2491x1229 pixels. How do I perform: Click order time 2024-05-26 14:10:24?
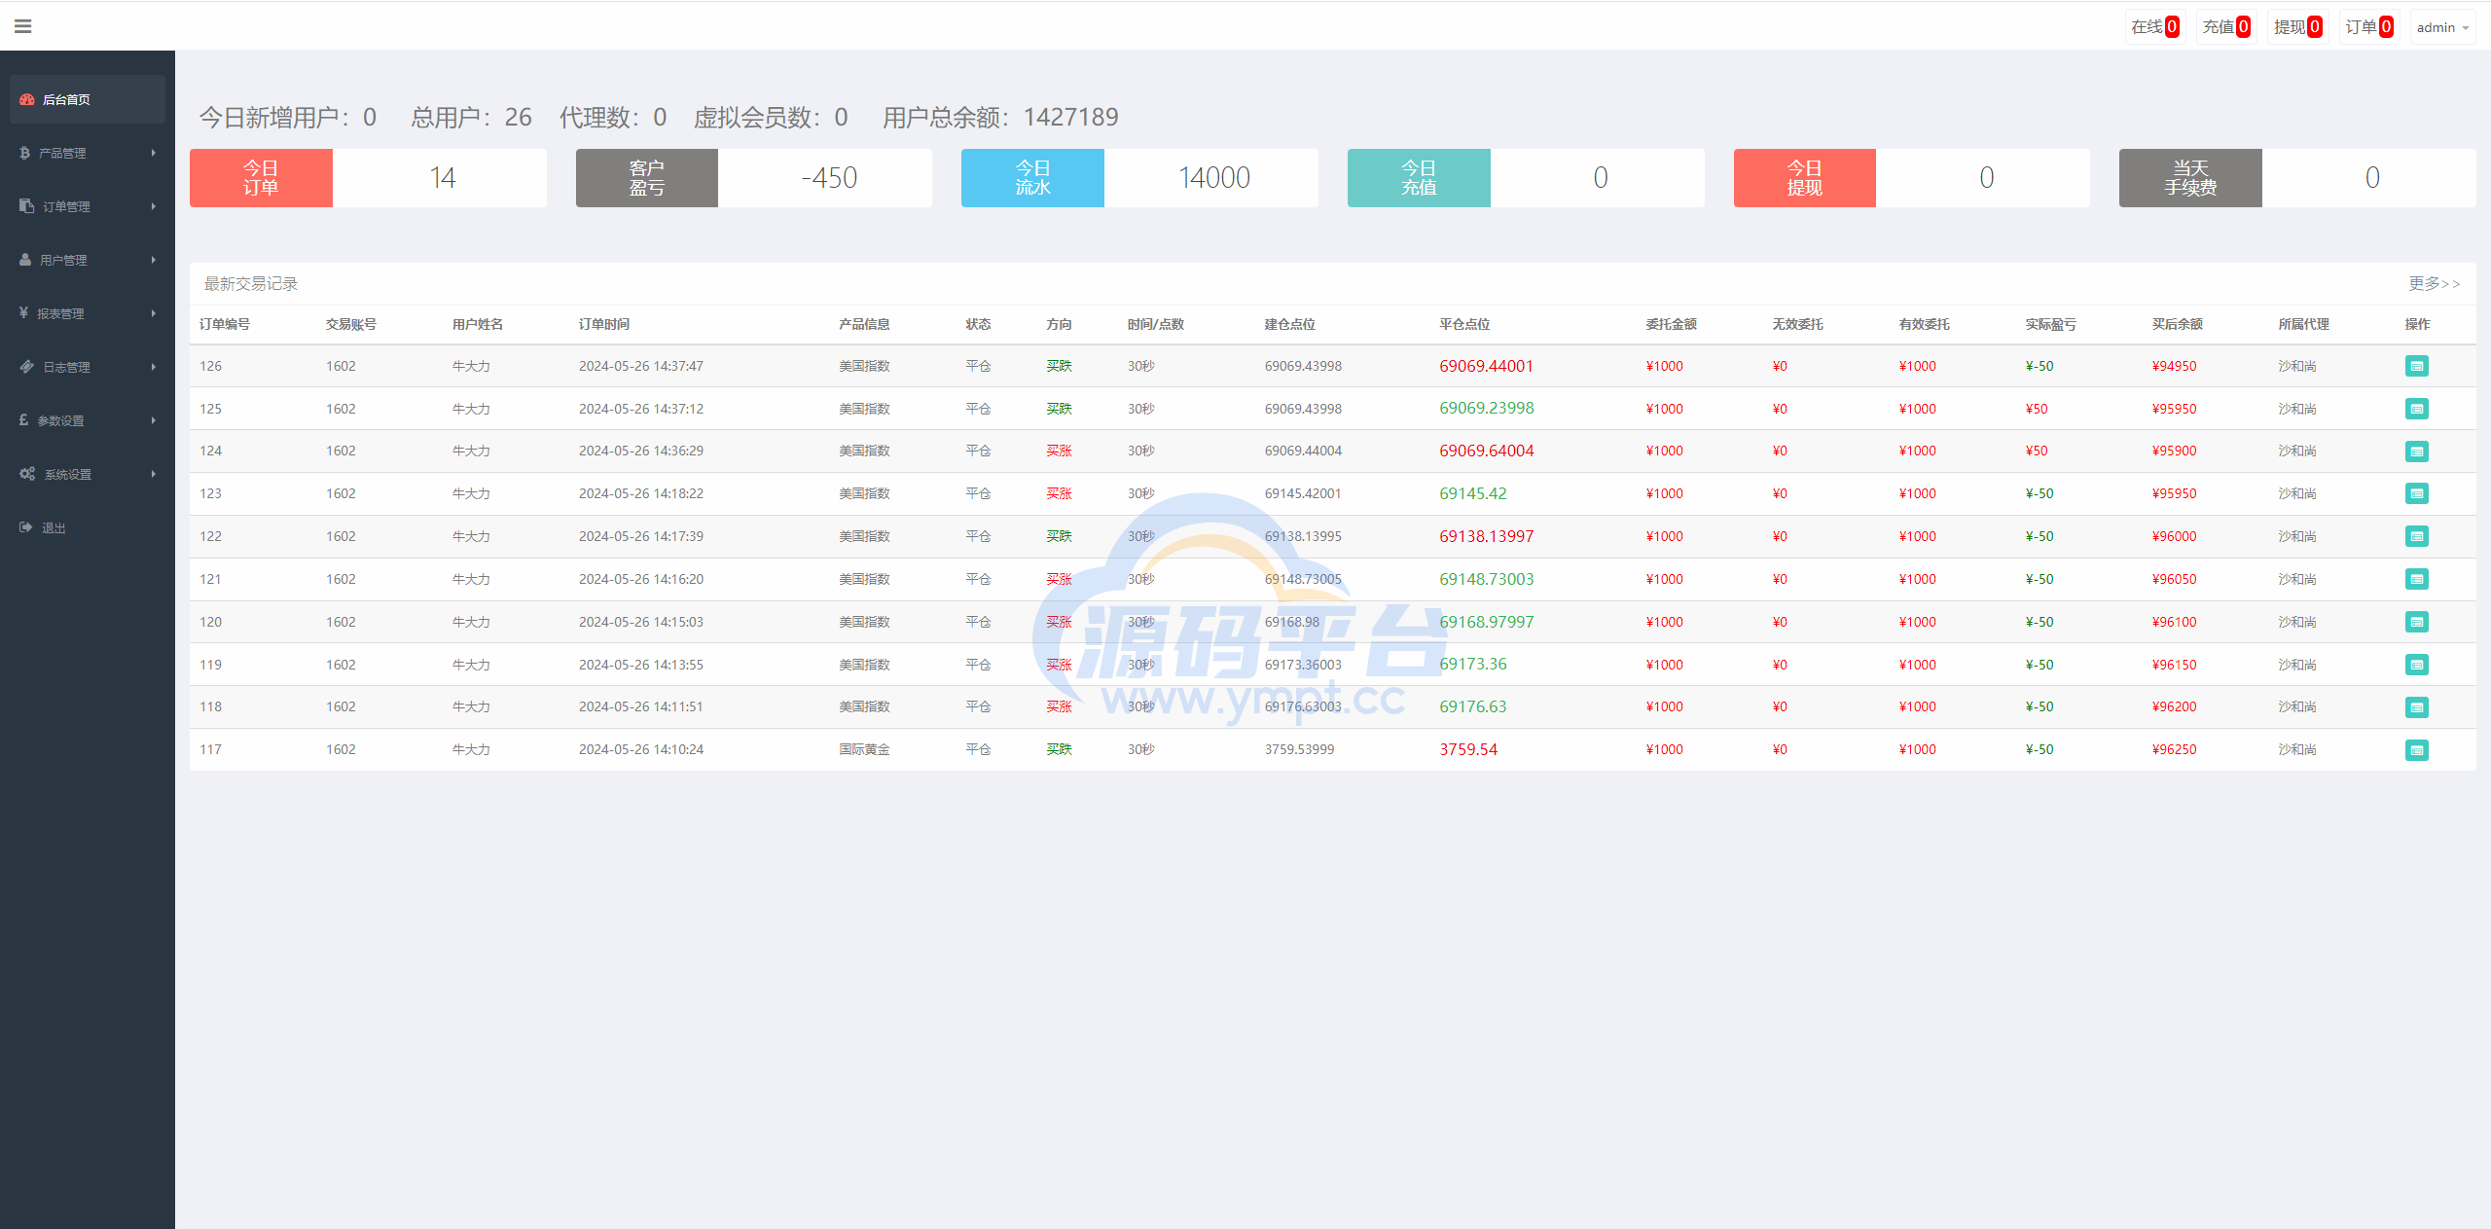(641, 749)
